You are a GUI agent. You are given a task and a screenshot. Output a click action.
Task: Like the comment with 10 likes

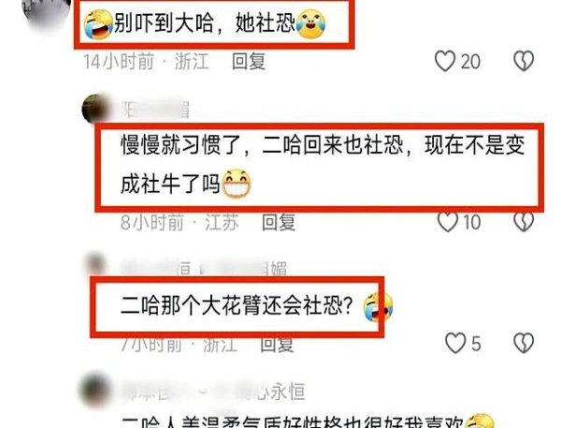point(448,222)
